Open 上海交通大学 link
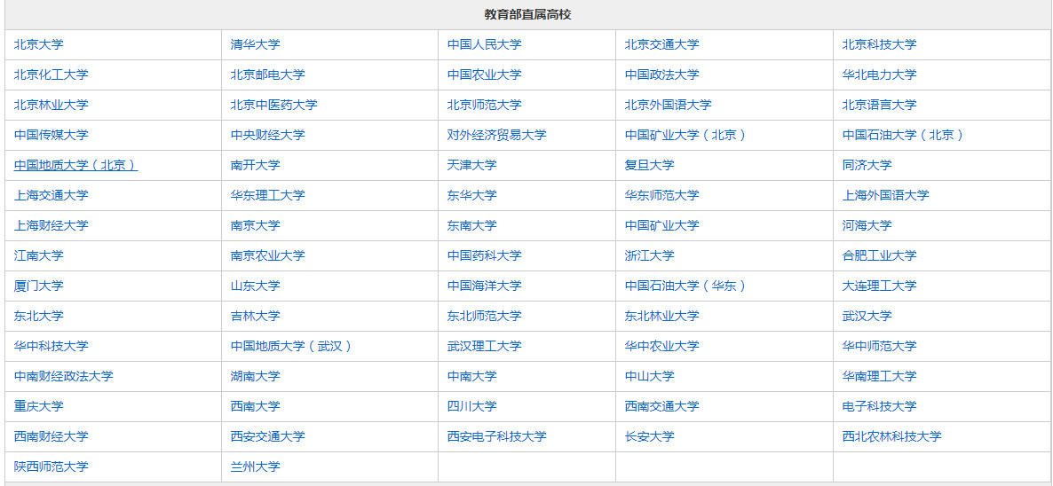This screenshot has width=1053, height=486. (x=51, y=196)
